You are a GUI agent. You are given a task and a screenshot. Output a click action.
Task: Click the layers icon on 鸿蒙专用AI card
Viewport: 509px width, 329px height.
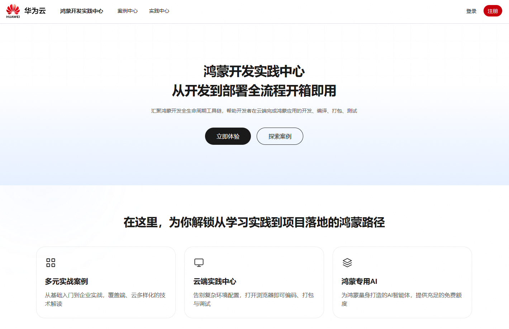coord(347,263)
